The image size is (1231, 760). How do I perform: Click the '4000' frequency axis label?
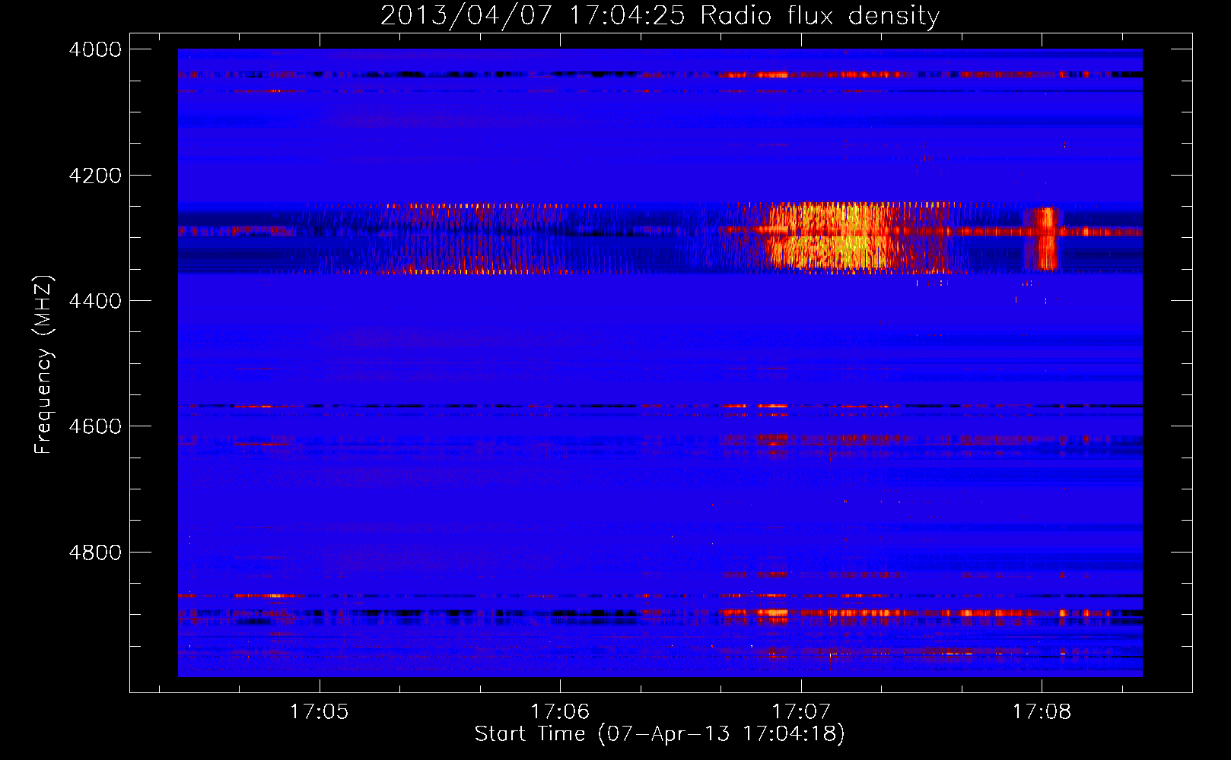(x=95, y=49)
